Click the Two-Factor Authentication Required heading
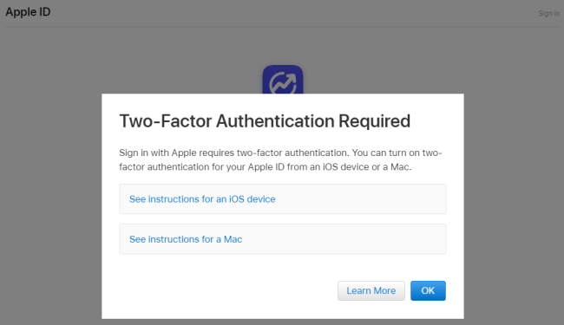564x325 pixels. click(x=265, y=121)
